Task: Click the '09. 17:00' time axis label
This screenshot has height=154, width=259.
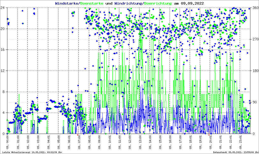Action: click(x=180, y=142)
